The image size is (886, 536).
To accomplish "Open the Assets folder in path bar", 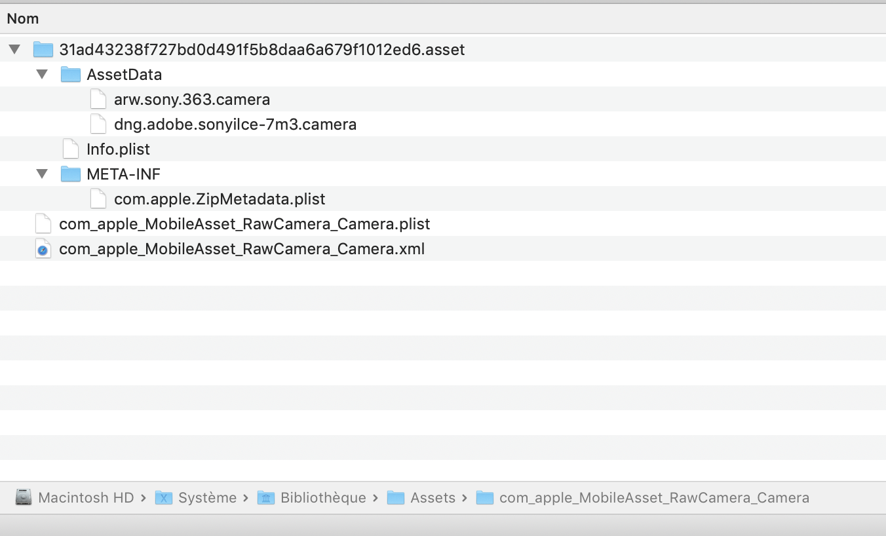I will pyautogui.click(x=433, y=498).
